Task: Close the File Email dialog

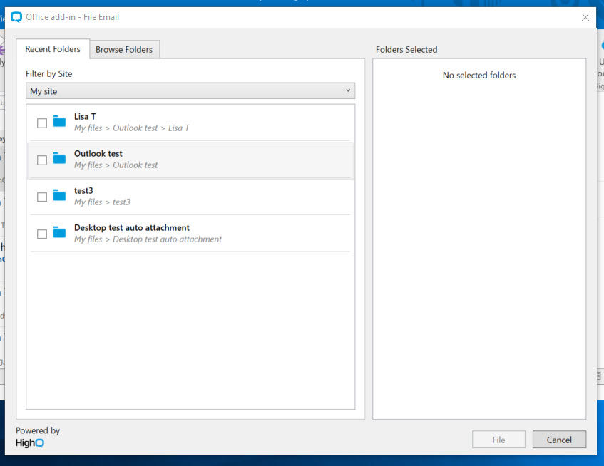Action: (585, 17)
